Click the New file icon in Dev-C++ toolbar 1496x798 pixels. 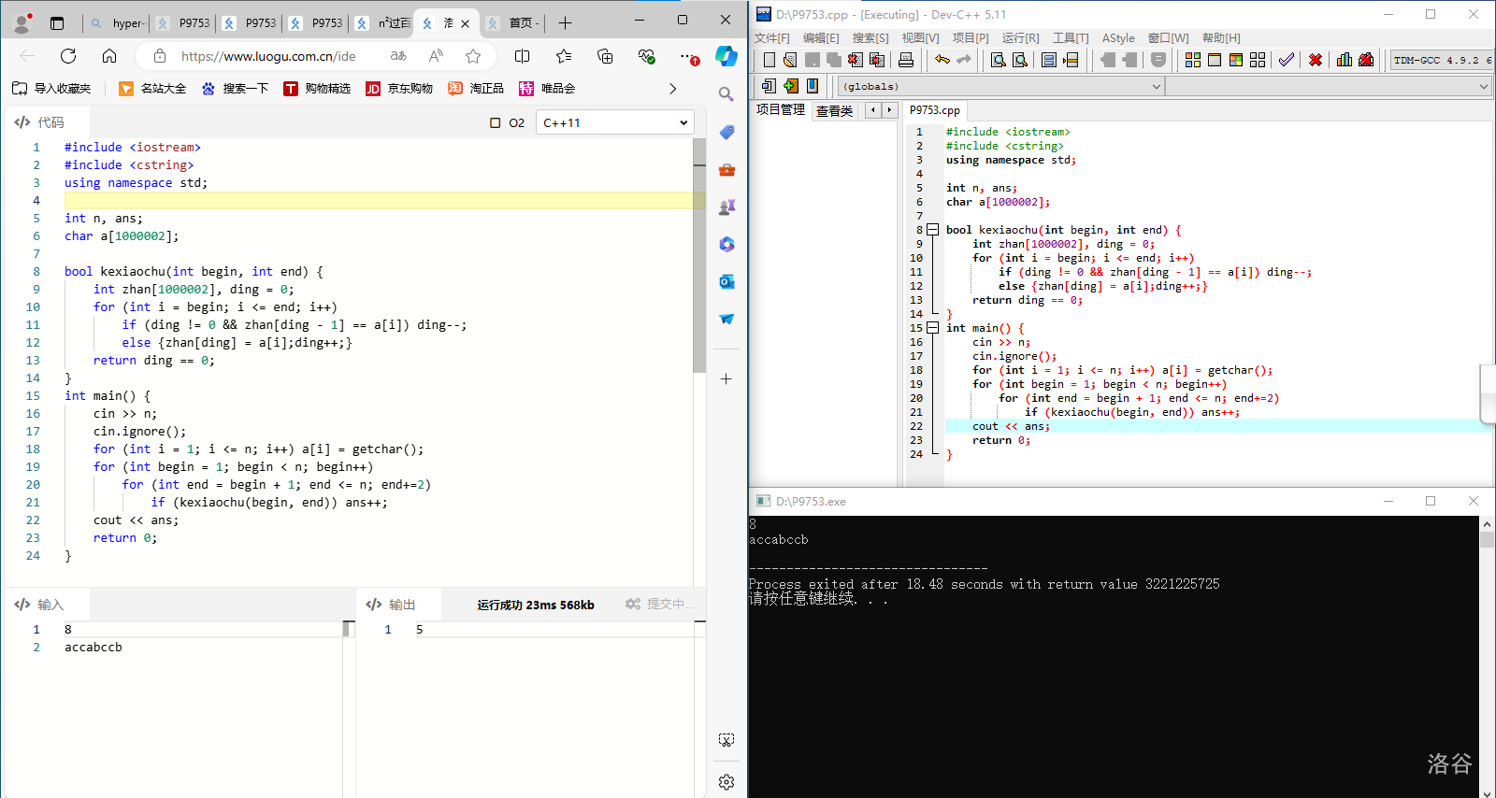point(769,60)
